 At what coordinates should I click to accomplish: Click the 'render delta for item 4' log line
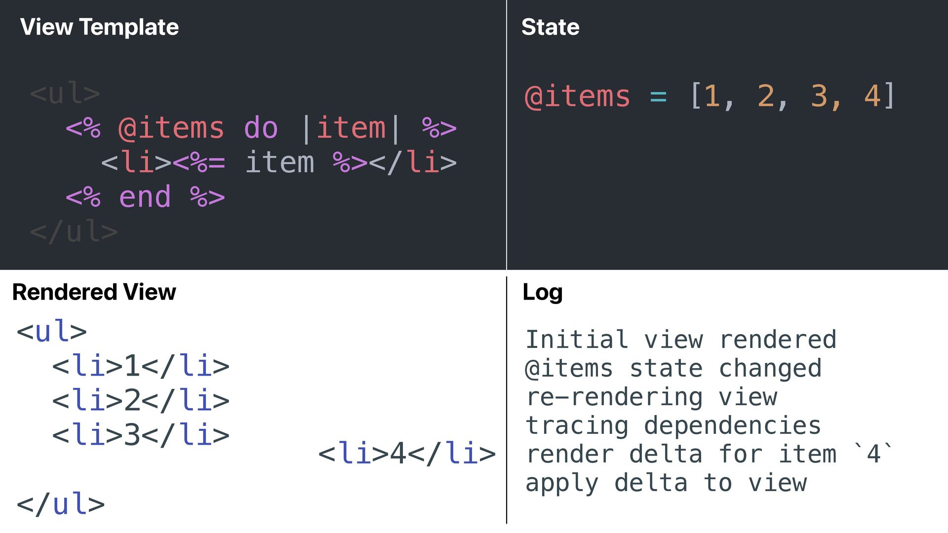click(x=710, y=454)
